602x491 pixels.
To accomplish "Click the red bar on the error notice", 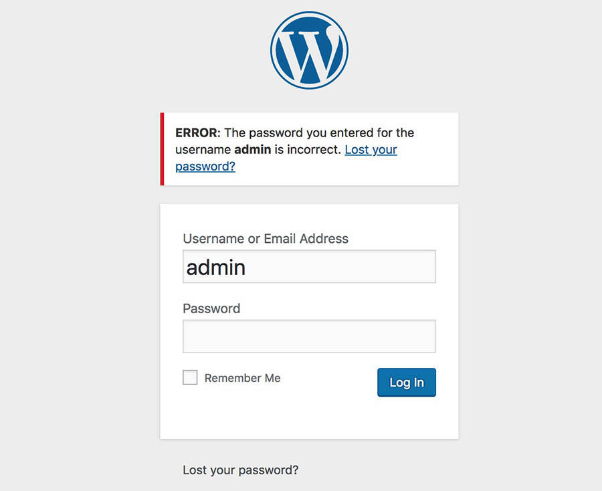I will [162, 149].
